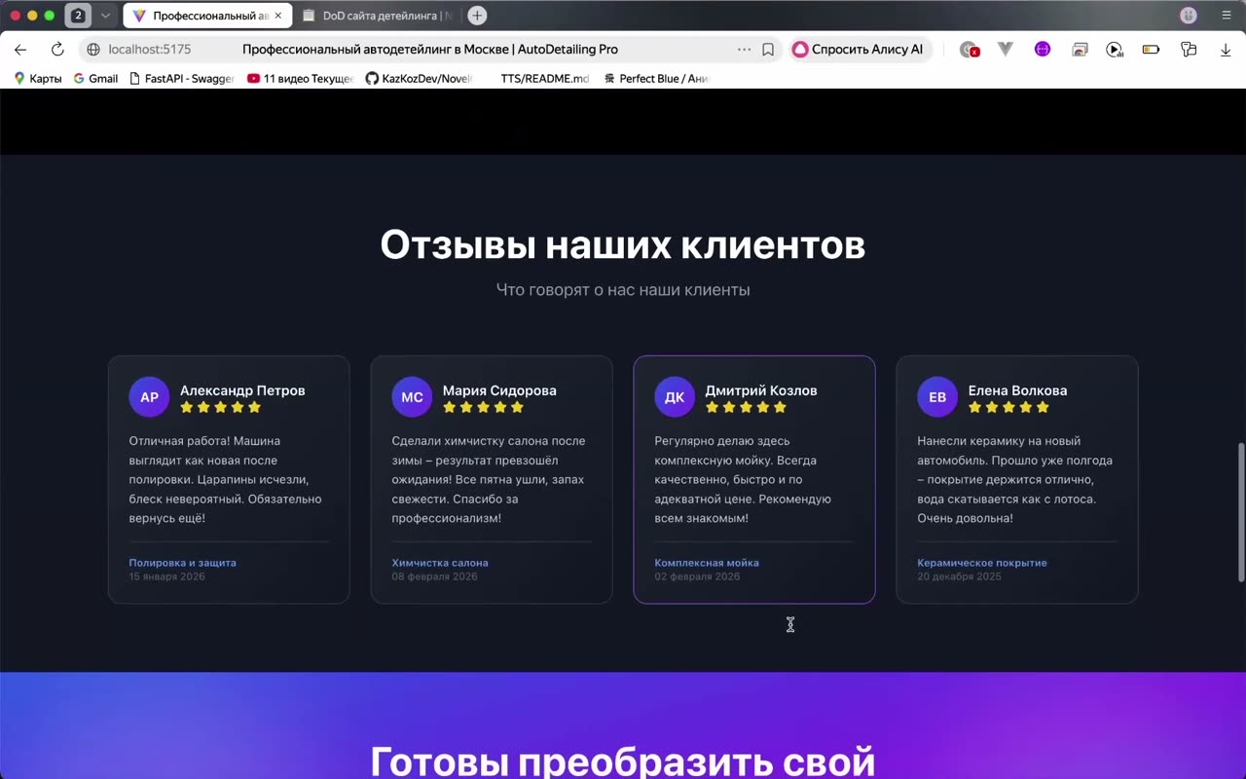Open the FastAPI - Swagger bookmark
This screenshot has height=779, width=1246.
(x=182, y=79)
